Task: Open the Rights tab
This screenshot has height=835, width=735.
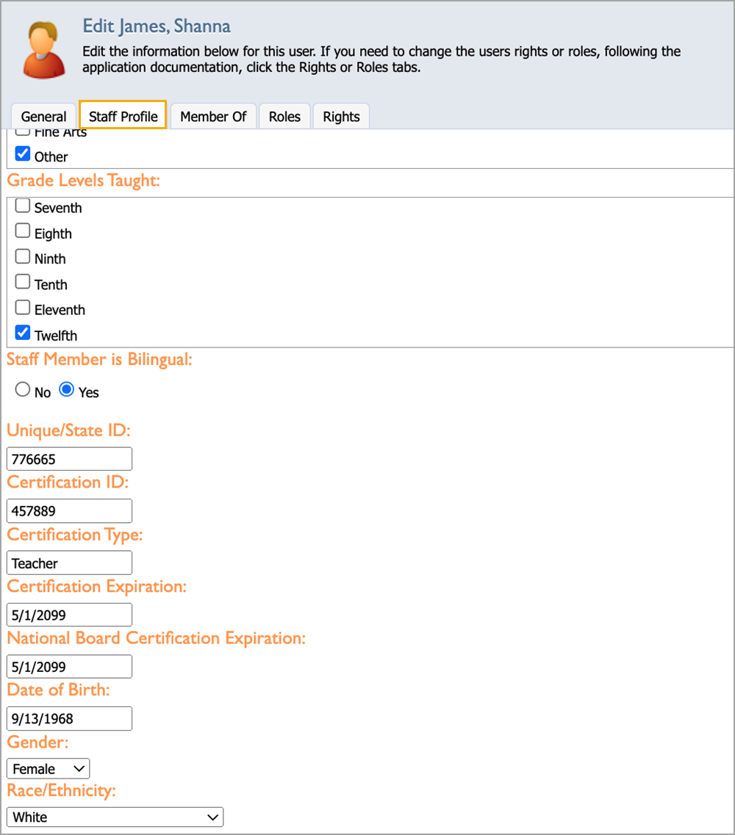Action: (341, 117)
